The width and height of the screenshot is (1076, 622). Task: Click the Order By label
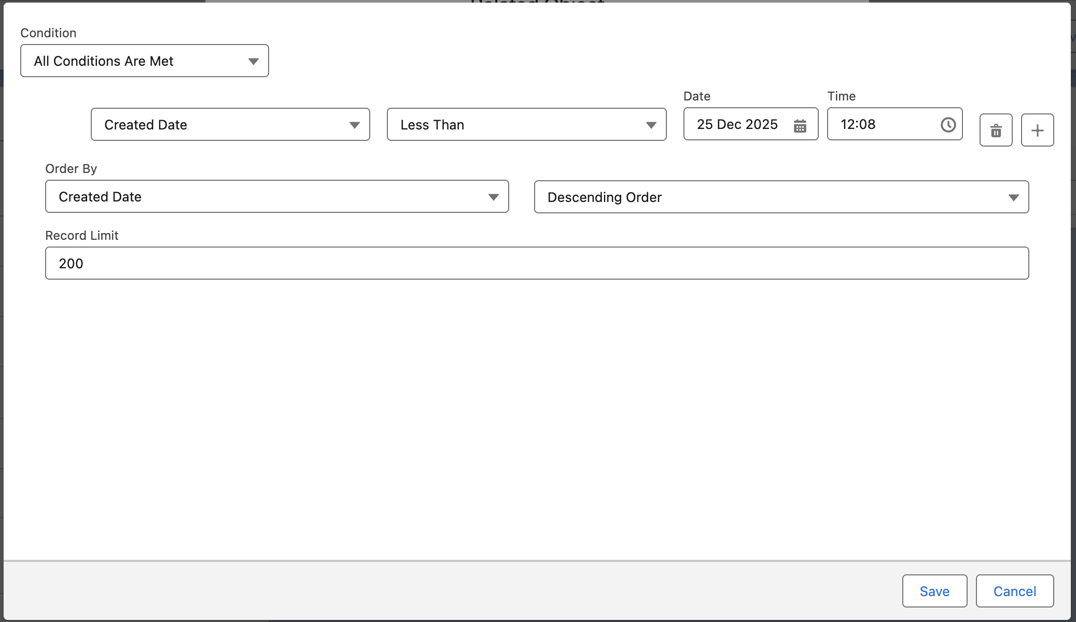[71, 169]
